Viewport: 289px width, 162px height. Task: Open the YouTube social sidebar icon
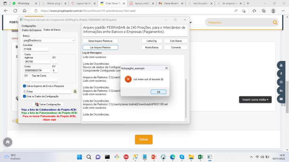click(x=281, y=65)
